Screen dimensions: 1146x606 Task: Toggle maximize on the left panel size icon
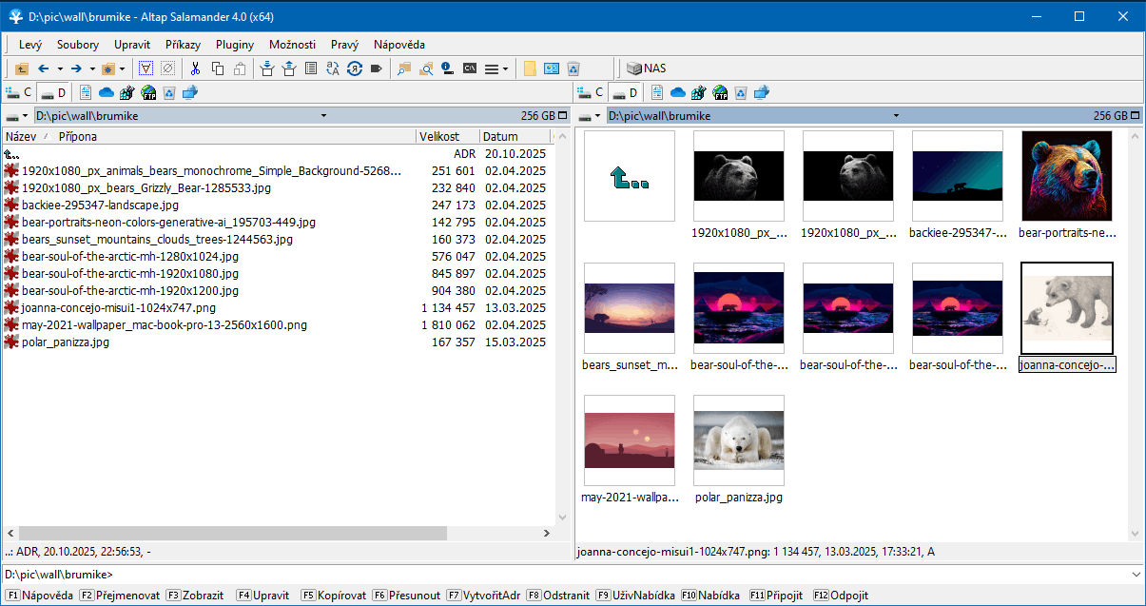tap(562, 116)
